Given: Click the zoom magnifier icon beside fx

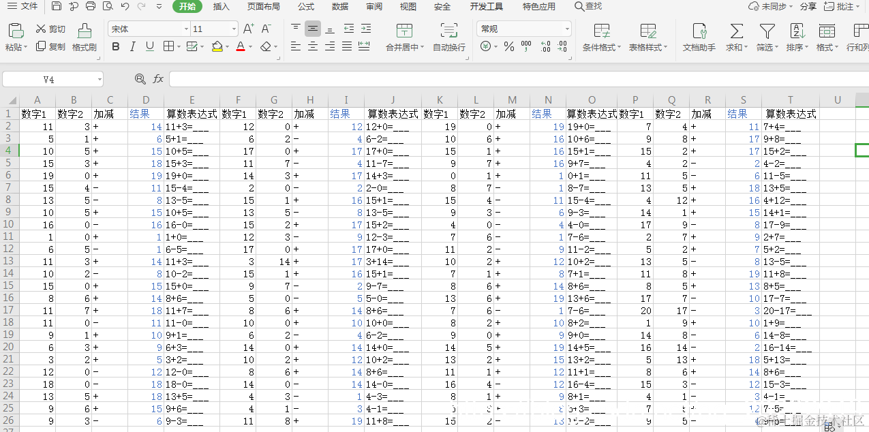Looking at the screenshot, I should tap(140, 79).
